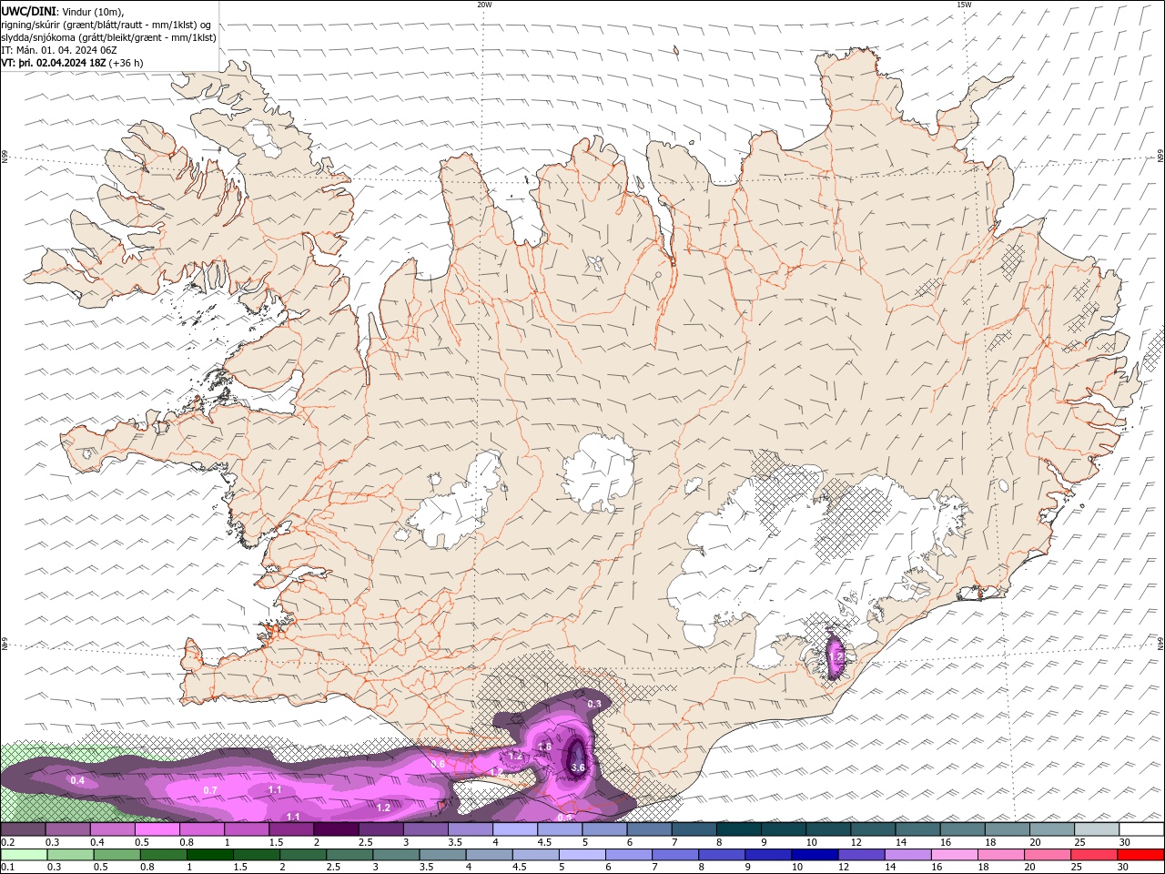Choose the pale green first swatch of lower legend
This screenshot has height=874, width=1165.
[x=23, y=855]
